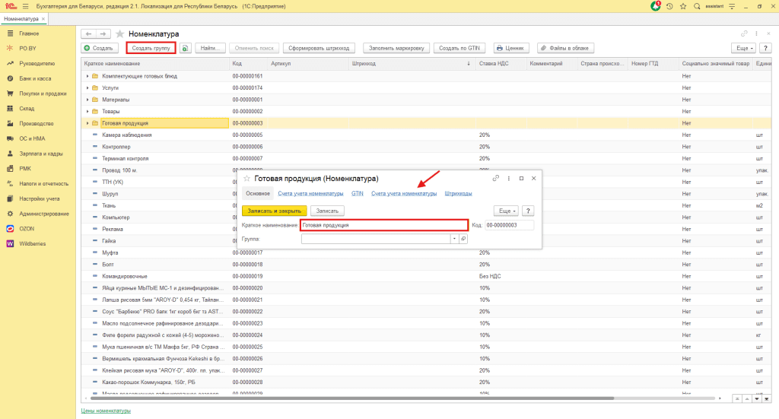Open the dialog's Еще dropdown
Viewport: 779px width, 419px height.
506,211
